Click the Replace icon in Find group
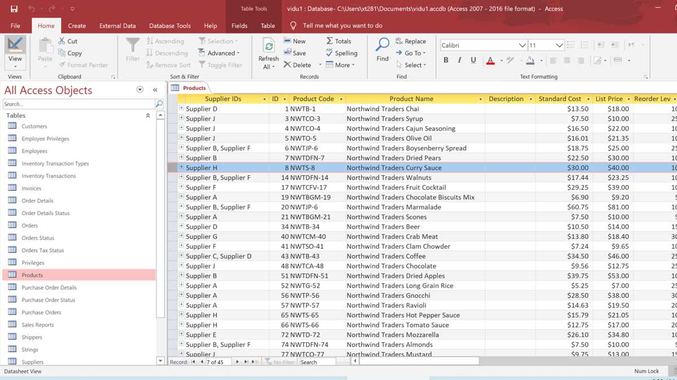This screenshot has width=677, height=380. click(399, 41)
